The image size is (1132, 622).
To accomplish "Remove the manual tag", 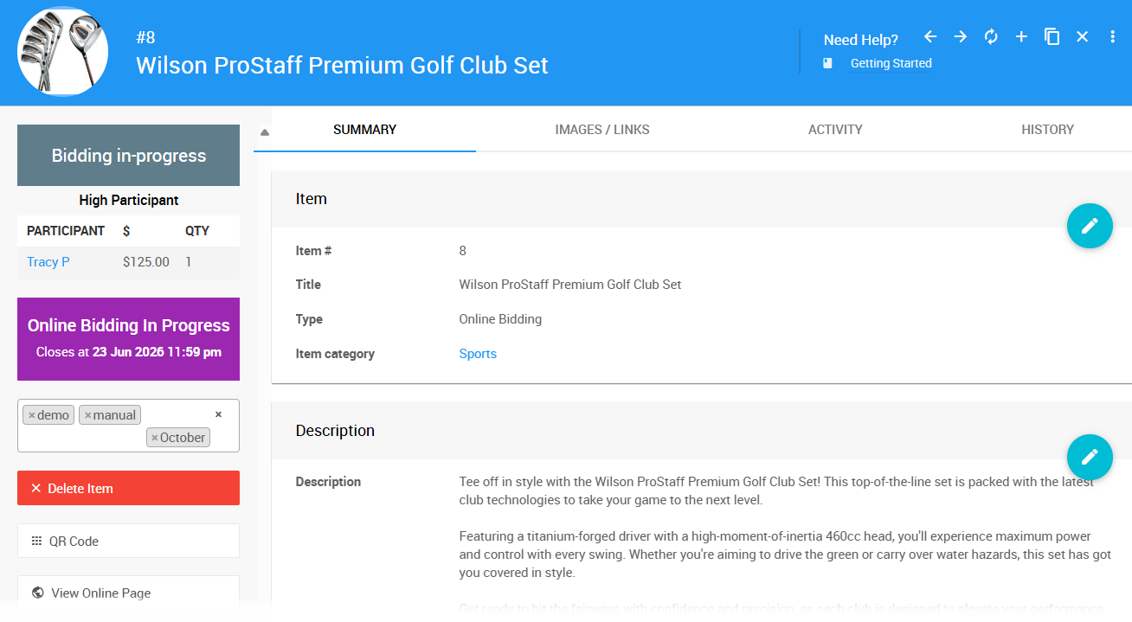I will [x=88, y=415].
